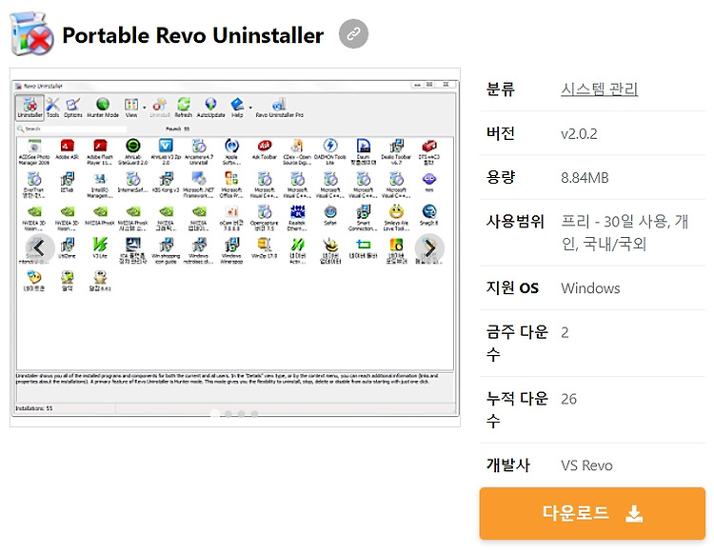714x553 pixels.
Task: Select the DAEMON Tools Lite icon
Action: [330, 152]
